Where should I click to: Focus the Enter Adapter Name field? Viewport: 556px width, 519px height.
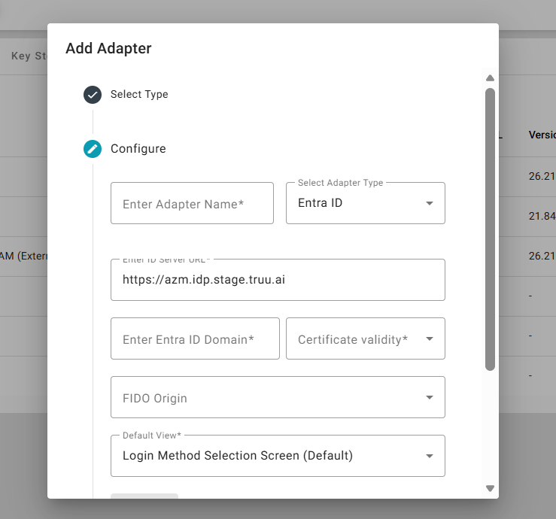click(x=192, y=203)
